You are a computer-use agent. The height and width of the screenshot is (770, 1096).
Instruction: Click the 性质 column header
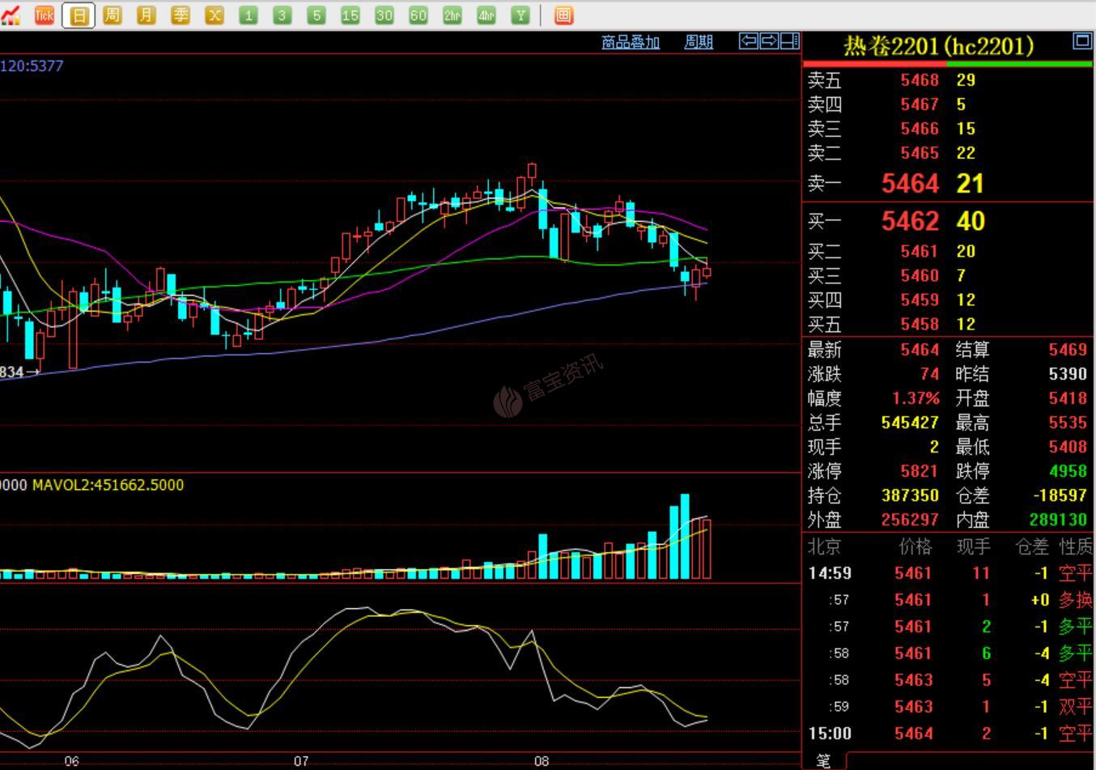1076,547
